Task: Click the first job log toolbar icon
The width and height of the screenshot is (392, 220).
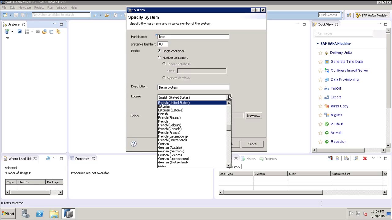Action: 330,158
